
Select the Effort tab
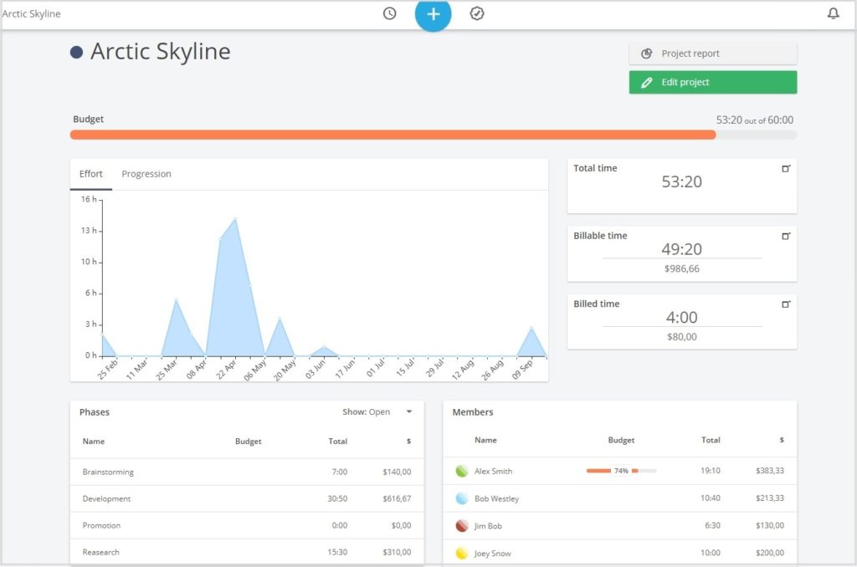[x=90, y=173]
